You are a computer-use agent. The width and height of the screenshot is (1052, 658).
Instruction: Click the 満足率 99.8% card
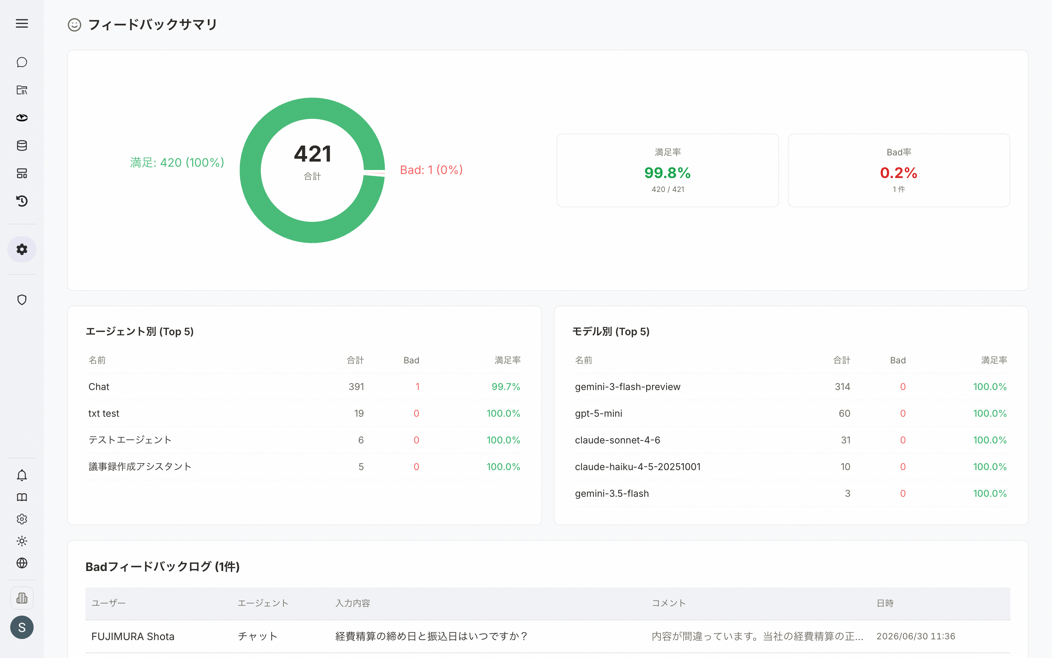coord(668,170)
